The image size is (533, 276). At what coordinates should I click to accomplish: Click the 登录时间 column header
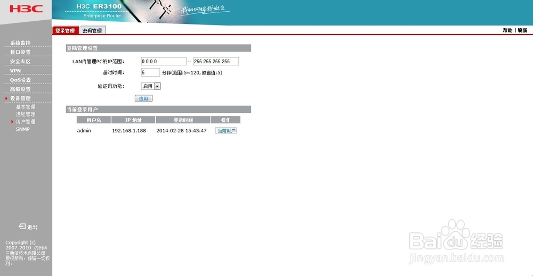click(x=183, y=120)
